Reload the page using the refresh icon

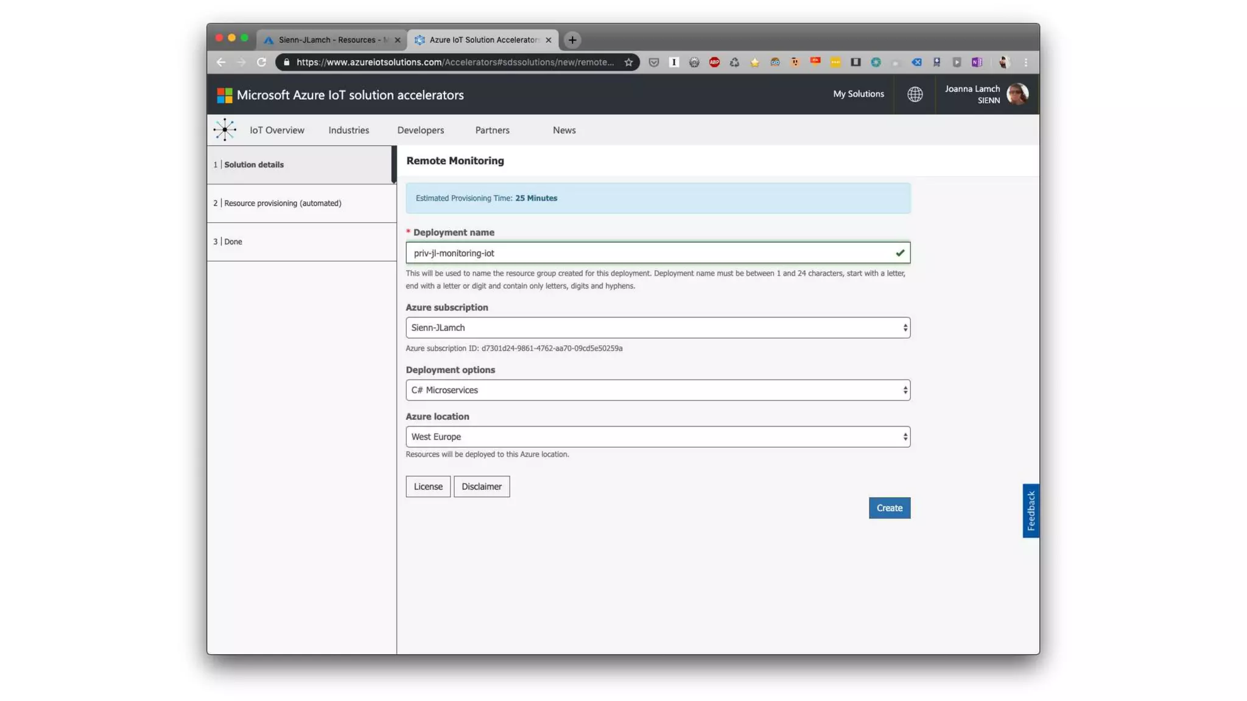pos(261,62)
